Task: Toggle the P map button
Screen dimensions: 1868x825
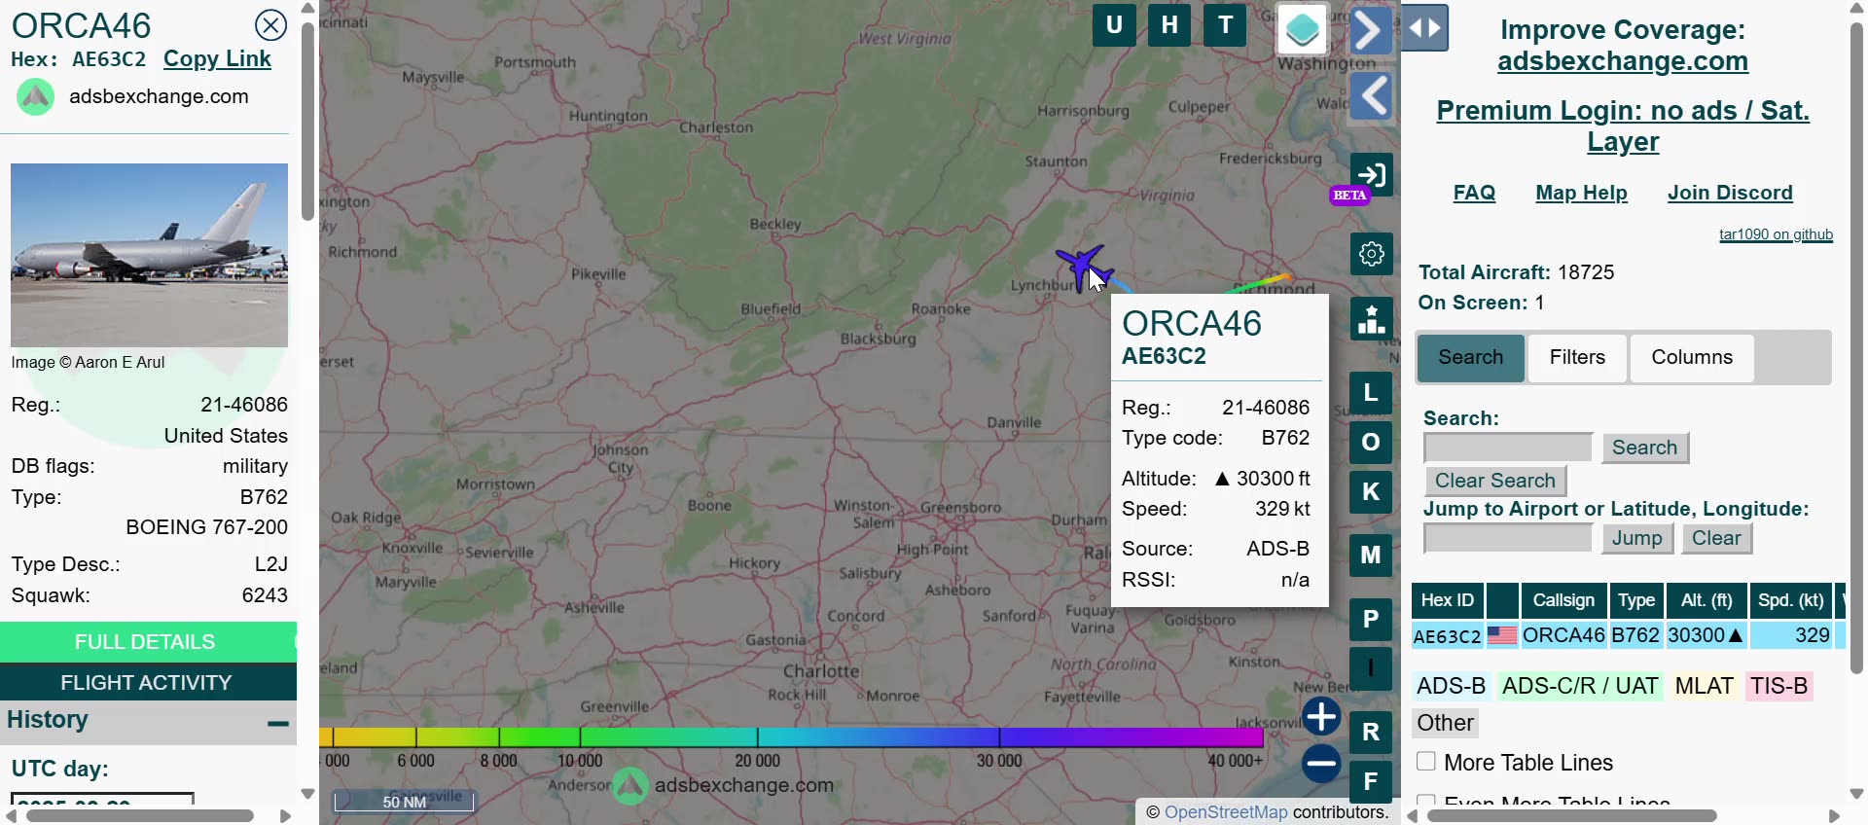Action: pyautogui.click(x=1371, y=620)
